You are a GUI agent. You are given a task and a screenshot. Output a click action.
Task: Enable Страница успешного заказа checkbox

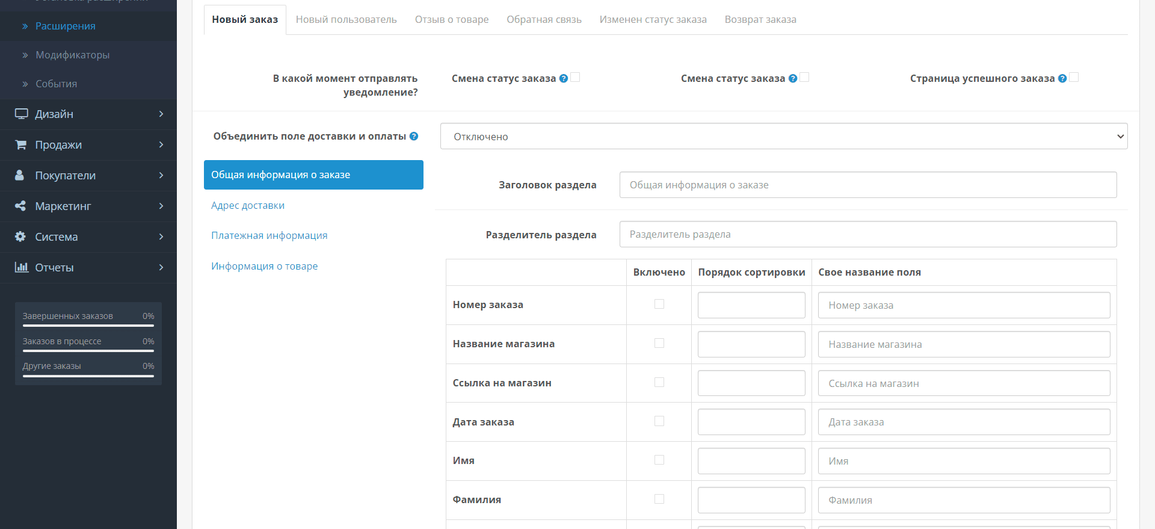click(x=1074, y=77)
